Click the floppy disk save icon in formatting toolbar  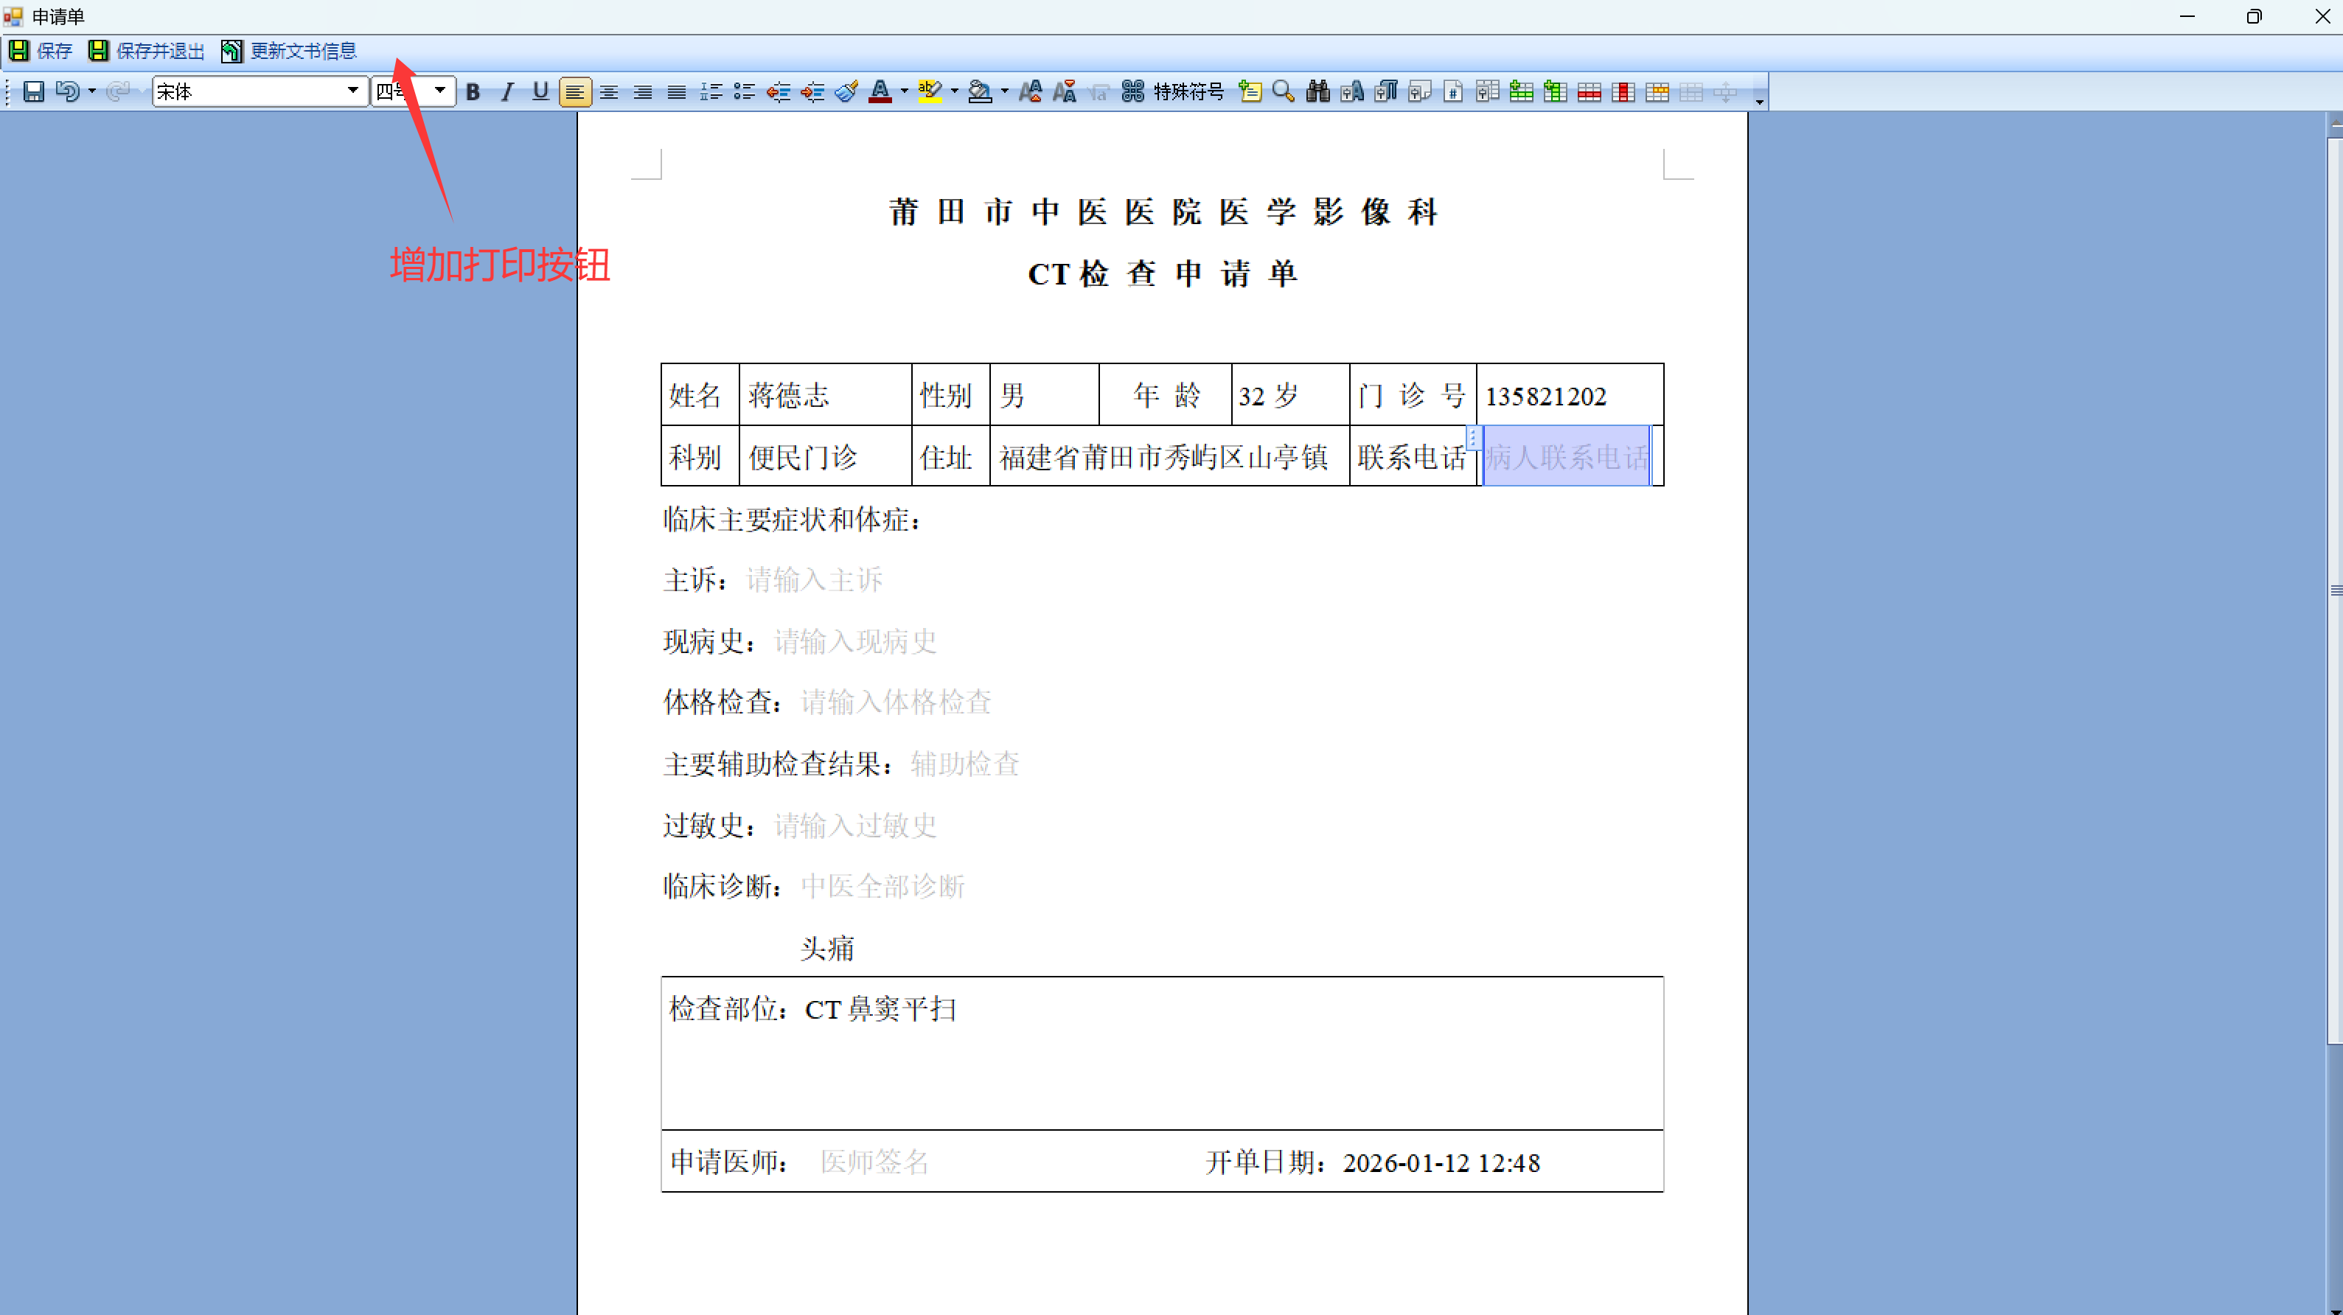[34, 92]
